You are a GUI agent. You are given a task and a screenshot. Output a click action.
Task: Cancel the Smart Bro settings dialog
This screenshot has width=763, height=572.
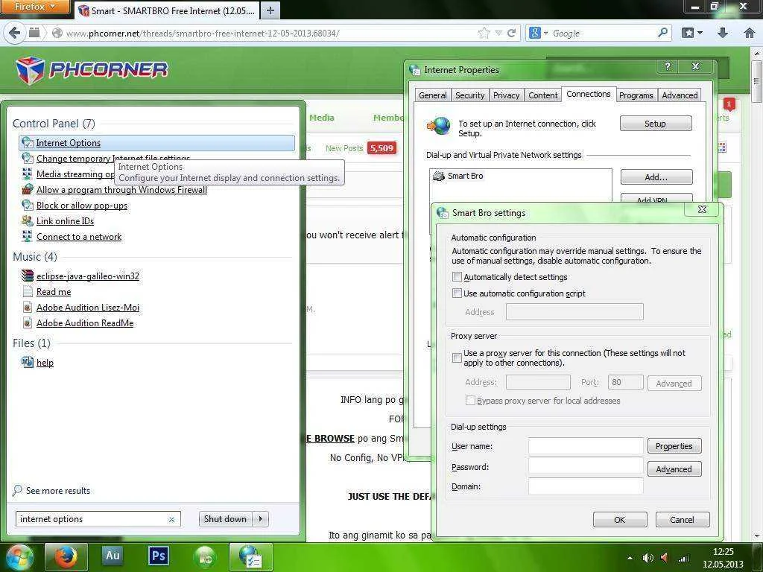(683, 519)
